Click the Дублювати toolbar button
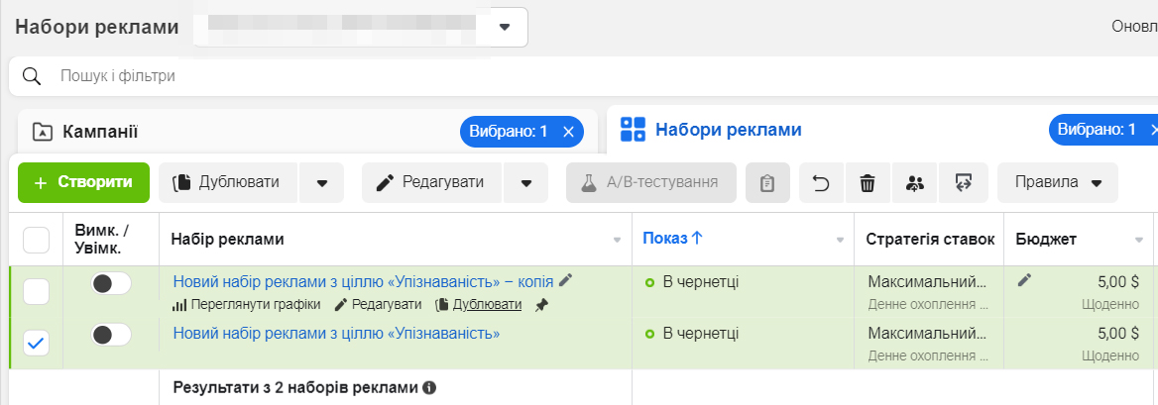 pyautogui.click(x=229, y=183)
